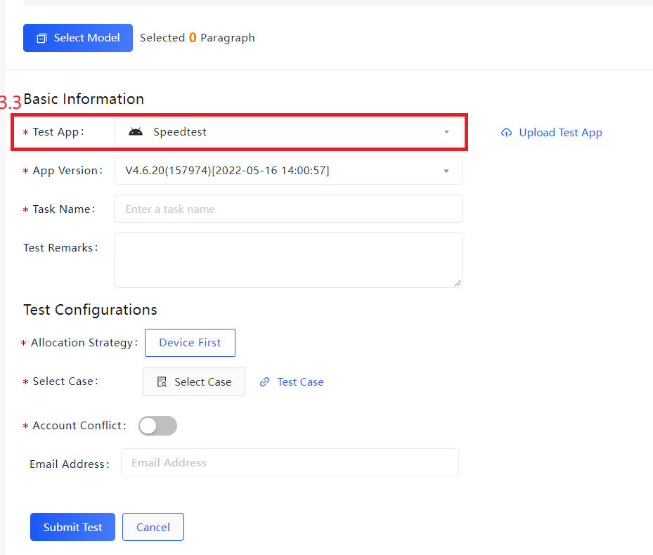The height and width of the screenshot is (555, 653).
Task: Click the Selected 0 Paragraph text
Action: point(197,38)
